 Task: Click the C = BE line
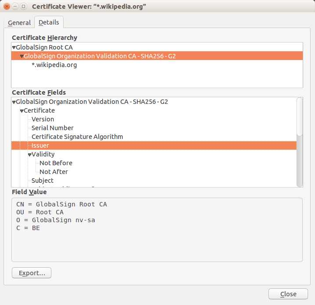[28, 228]
